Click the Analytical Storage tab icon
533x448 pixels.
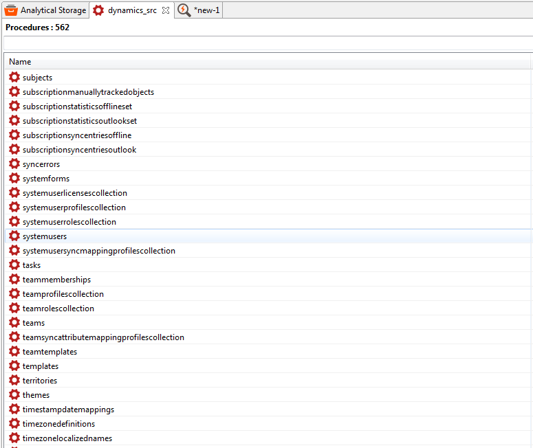pyautogui.click(x=11, y=10)
